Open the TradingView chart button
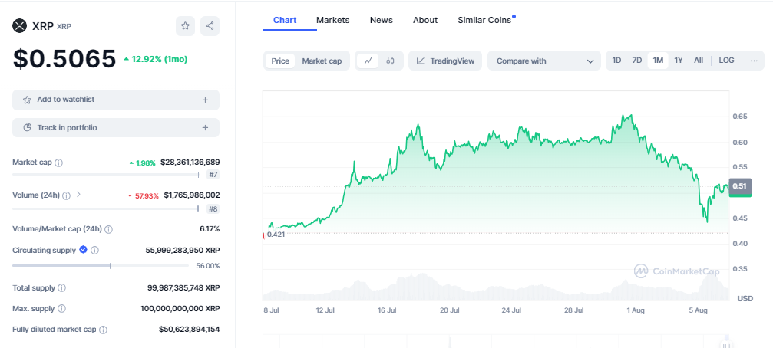 (445, 61)
